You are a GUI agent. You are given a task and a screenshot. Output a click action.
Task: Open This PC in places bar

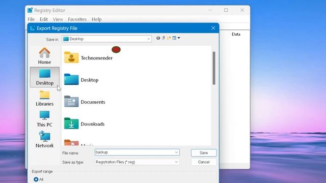pos(44,119)
